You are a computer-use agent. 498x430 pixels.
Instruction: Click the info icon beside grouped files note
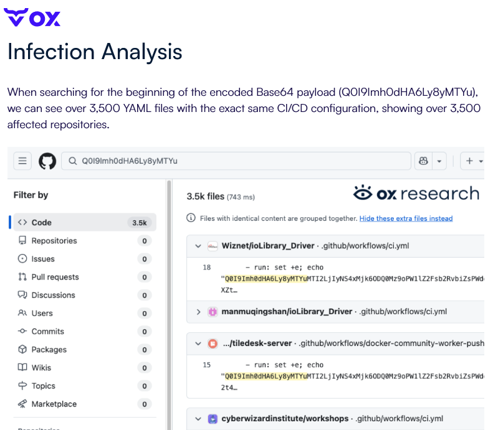pyautogui.click(x=191, y=218)
